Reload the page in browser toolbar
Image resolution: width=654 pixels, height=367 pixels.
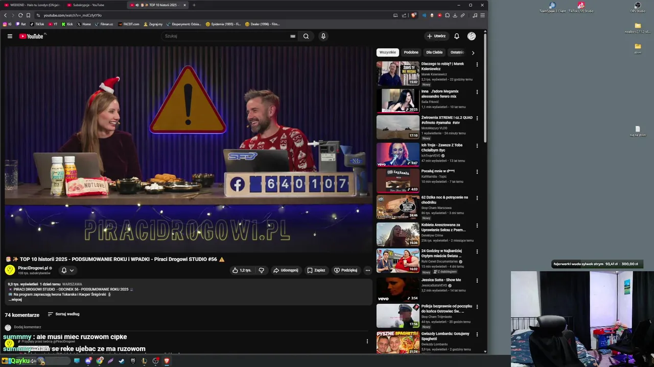click(x=20, y=15)
